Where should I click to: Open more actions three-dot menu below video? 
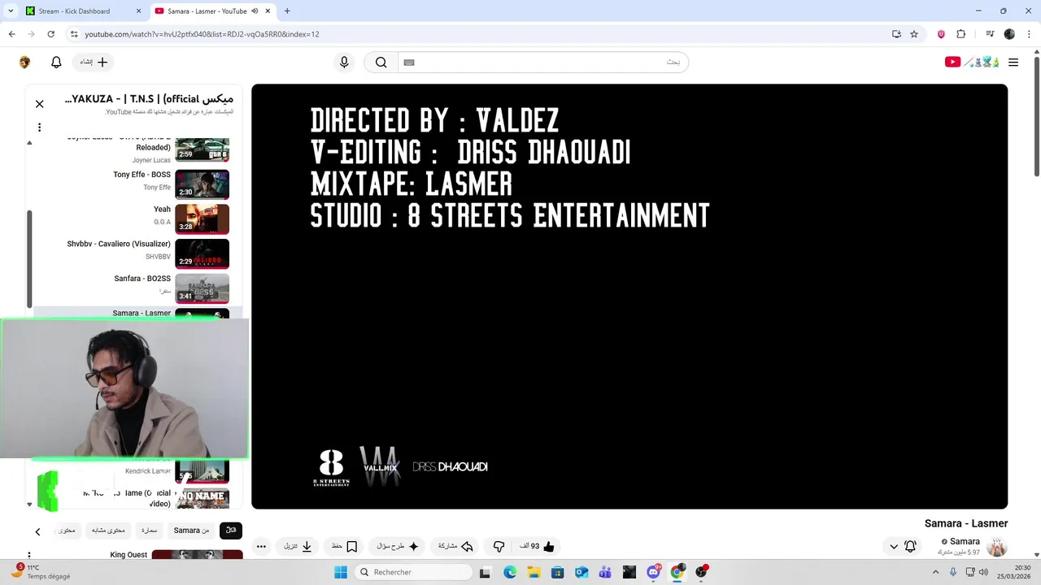(261, 547)
